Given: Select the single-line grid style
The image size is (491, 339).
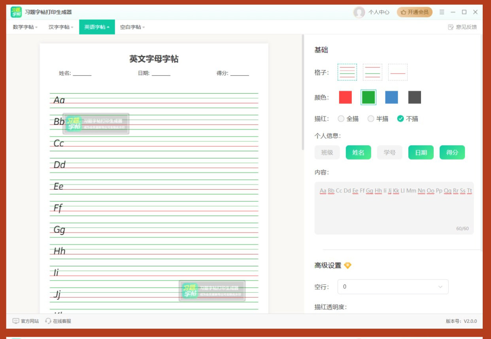Looking at the screenshot, I should (398, 72).
